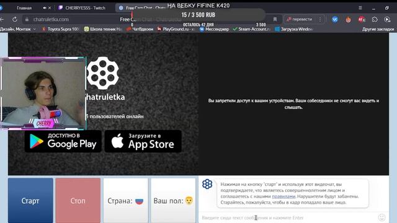The width and height of the screenshot is (397, 223).
Task: Click the streamer webcam overlay thumbnail
Action: [x=43, y=94]
